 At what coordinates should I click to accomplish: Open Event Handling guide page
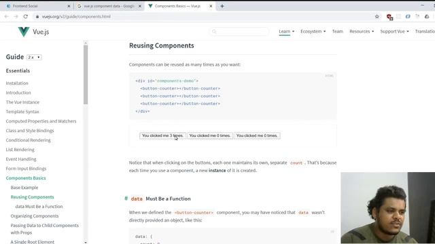click(21, 159)
